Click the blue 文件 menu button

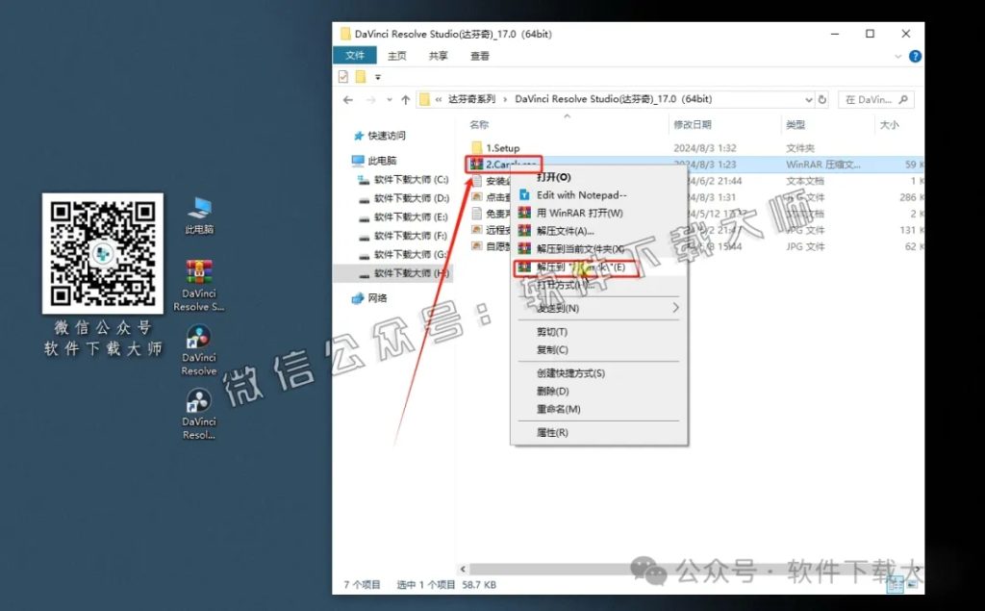(x=356, y=56)
